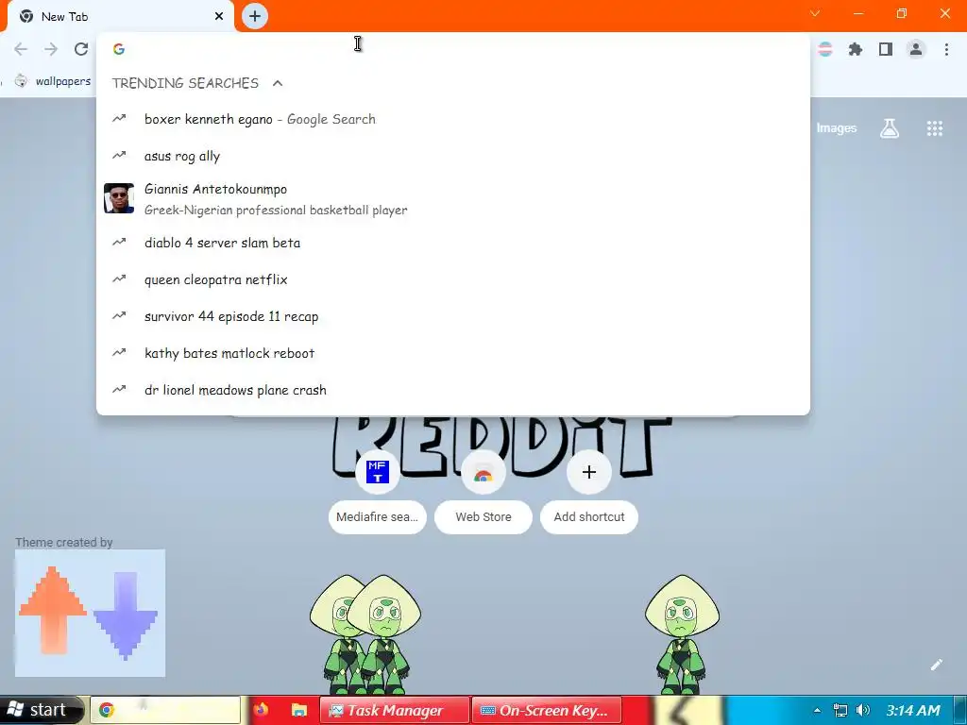Customize Chrome with pencil icon
The image size is (967, 725).
pyautogui.click(x=936, y=664)
